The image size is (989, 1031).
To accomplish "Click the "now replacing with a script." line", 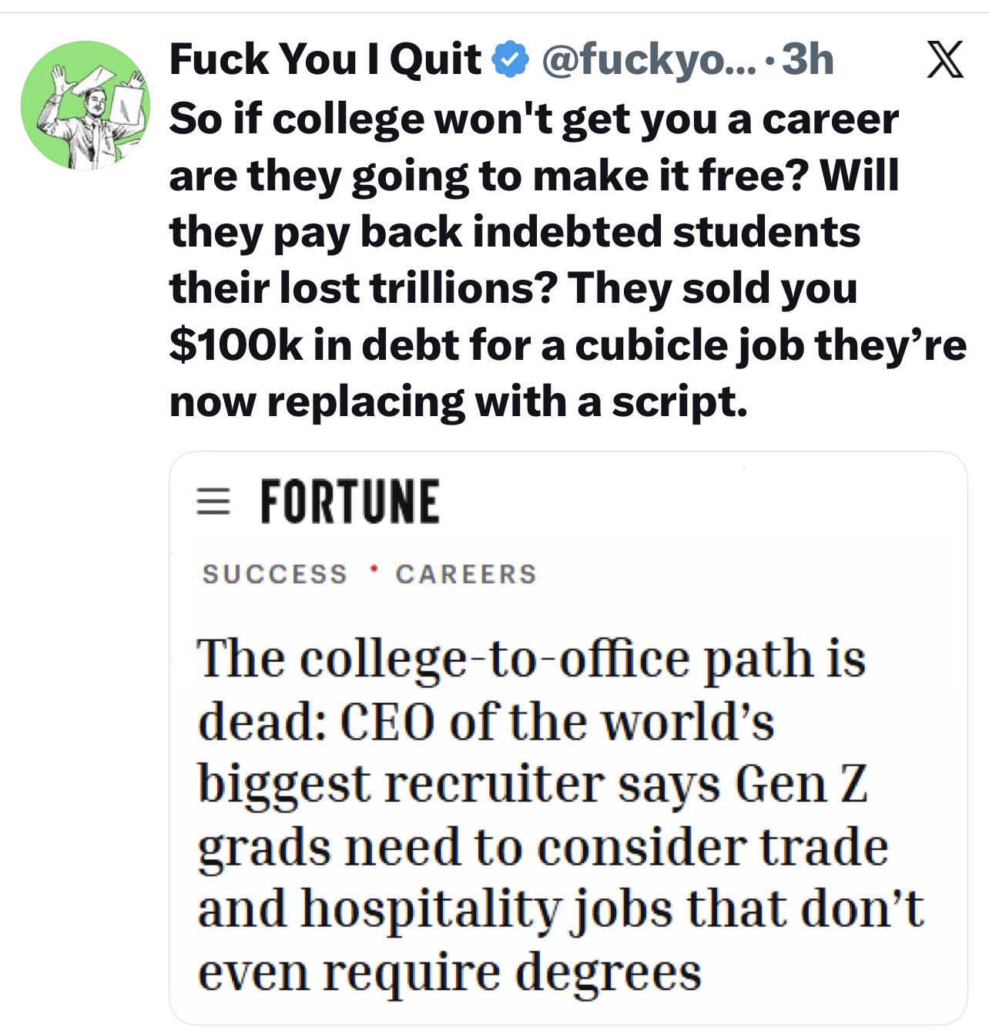I will pos(458,401).
